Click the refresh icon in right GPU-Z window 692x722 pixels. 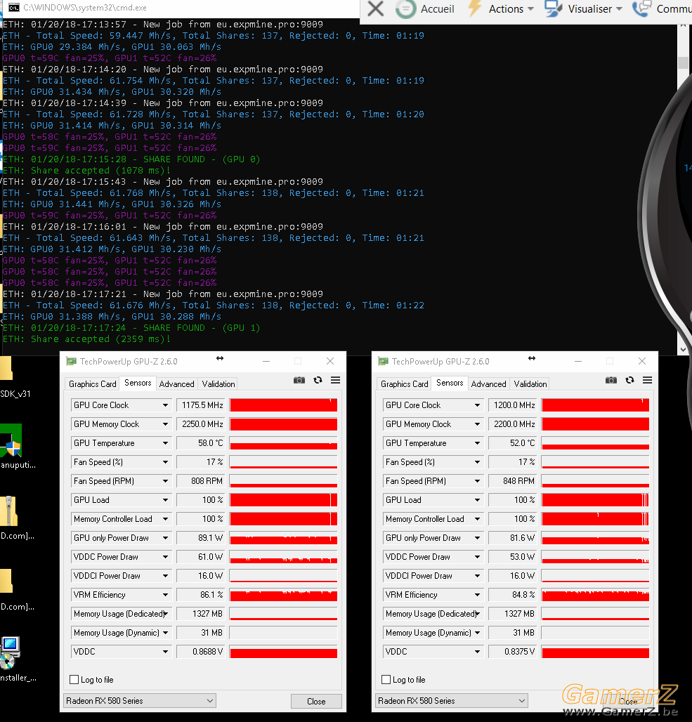[x=629, y=381]
